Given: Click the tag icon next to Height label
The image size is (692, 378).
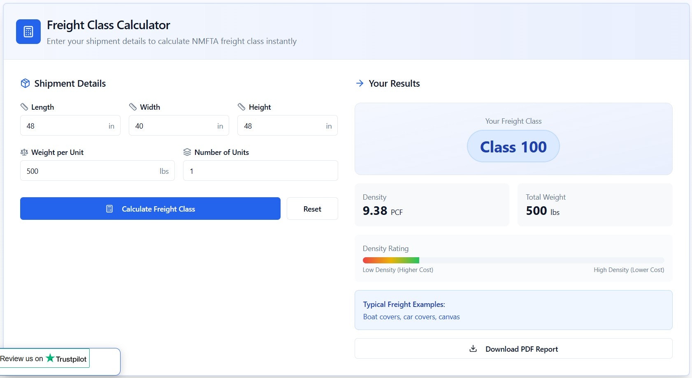Looking at the screenshot, I should (242, 106).
